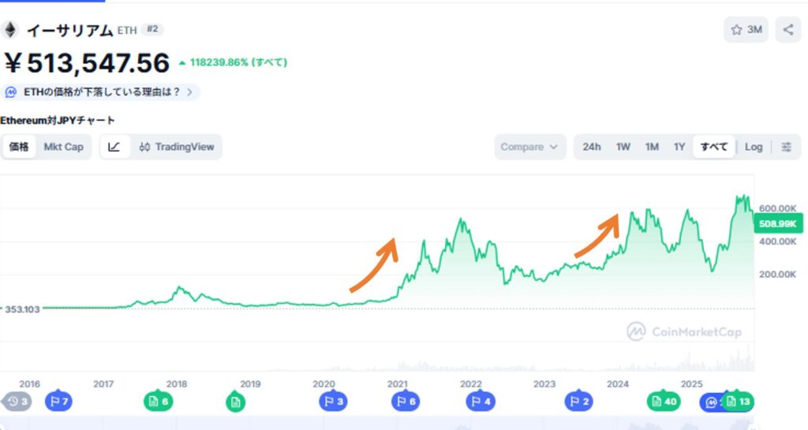Select the line chart icon
The image size is (808, 430).
point(114,147)
